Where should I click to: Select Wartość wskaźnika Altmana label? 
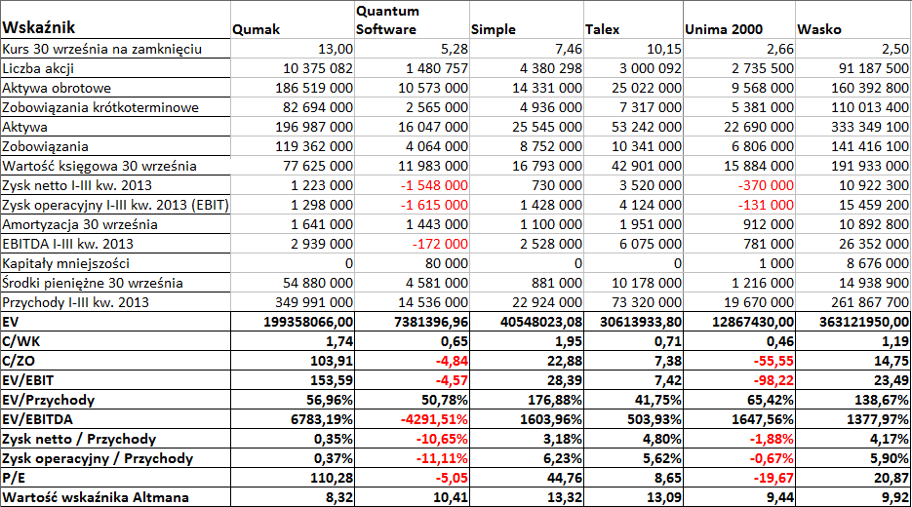point(96,497)
